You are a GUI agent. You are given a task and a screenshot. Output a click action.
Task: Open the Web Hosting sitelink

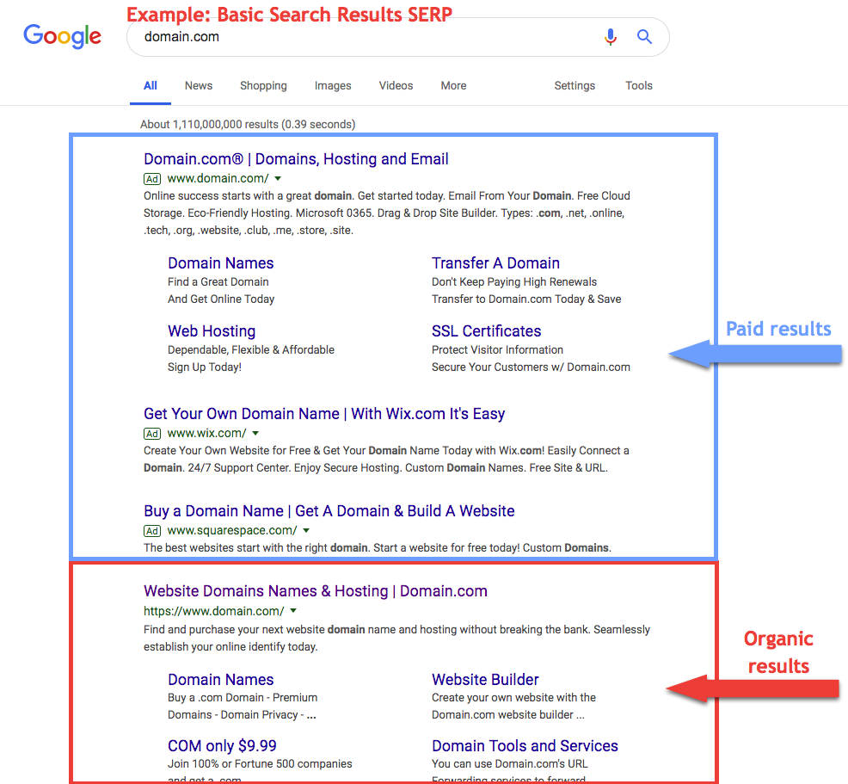212,331
